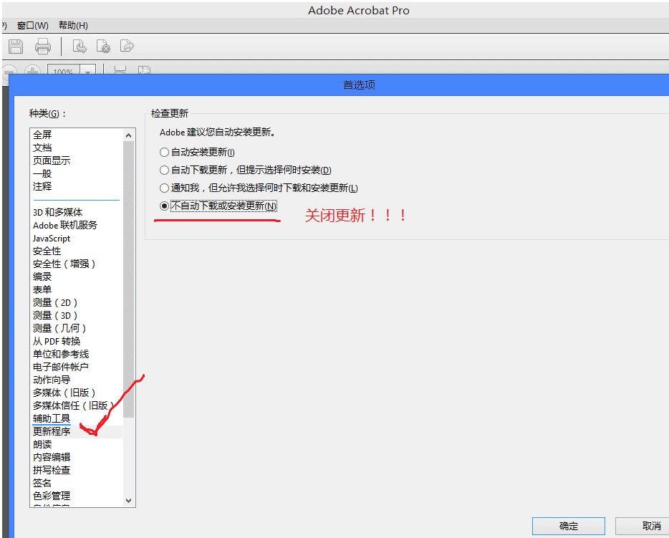Select 不自动下载或安装更新(N) radio button
669x538 pixels.
click(x=164, y=206)
